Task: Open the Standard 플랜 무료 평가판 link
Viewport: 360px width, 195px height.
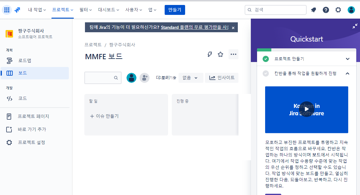Action: (193, 27)
